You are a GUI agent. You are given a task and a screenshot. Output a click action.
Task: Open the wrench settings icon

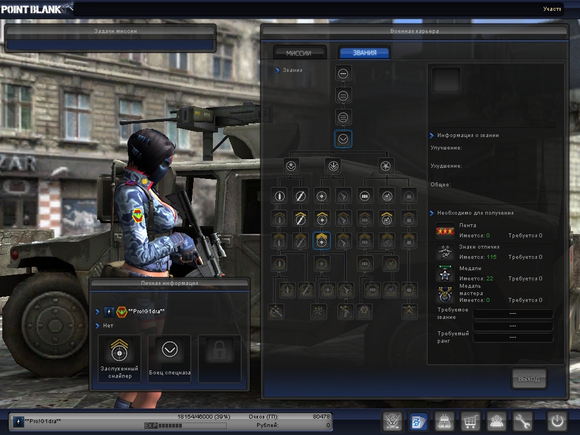pyautogui.click(x=522, y=421)
